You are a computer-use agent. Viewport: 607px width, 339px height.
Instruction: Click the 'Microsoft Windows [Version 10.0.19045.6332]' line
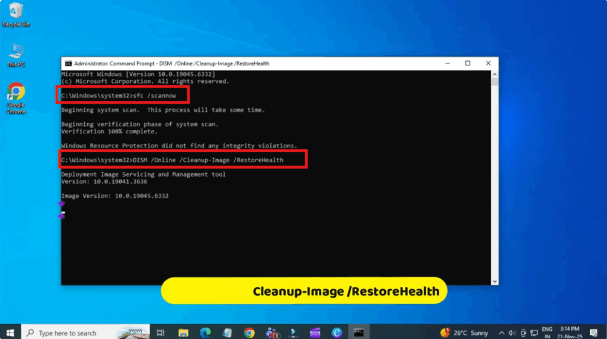(x=138, y=74)
